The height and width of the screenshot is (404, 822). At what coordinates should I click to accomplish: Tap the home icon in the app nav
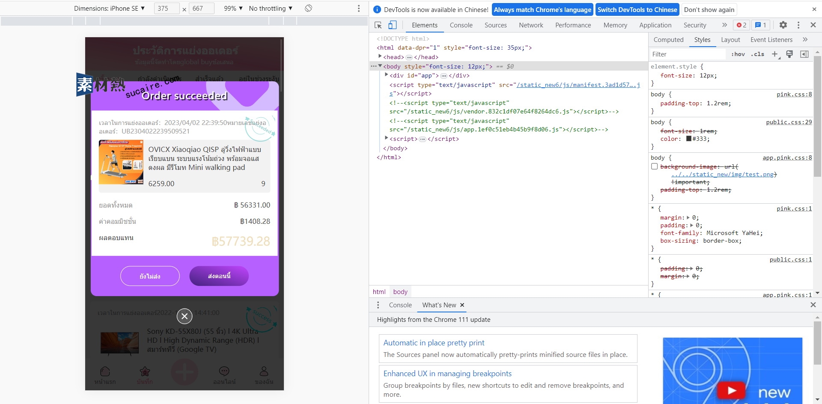105,371
